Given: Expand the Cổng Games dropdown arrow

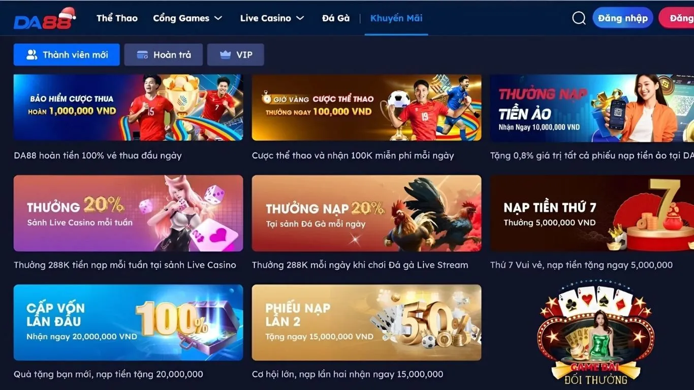Looking at the screenshot, I should pyautogui.click(x=218, y=18).
